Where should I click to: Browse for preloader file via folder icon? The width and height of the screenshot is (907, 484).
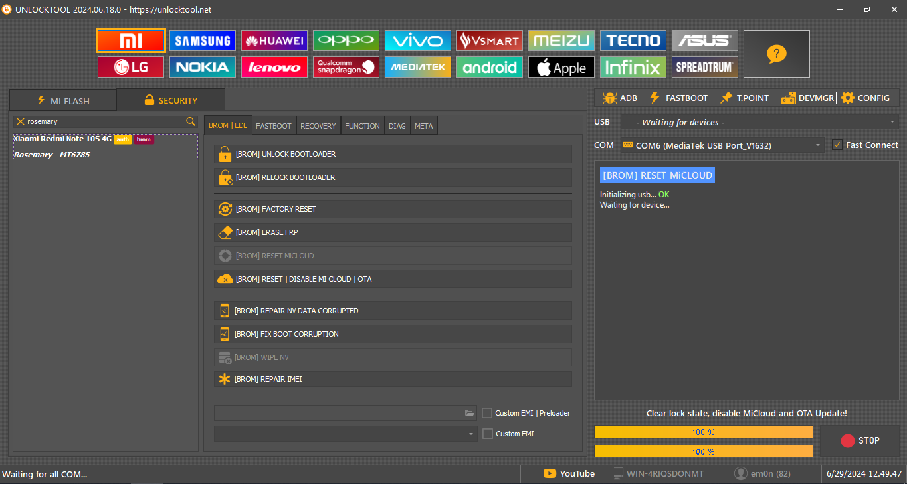click(x=470, y=413)
